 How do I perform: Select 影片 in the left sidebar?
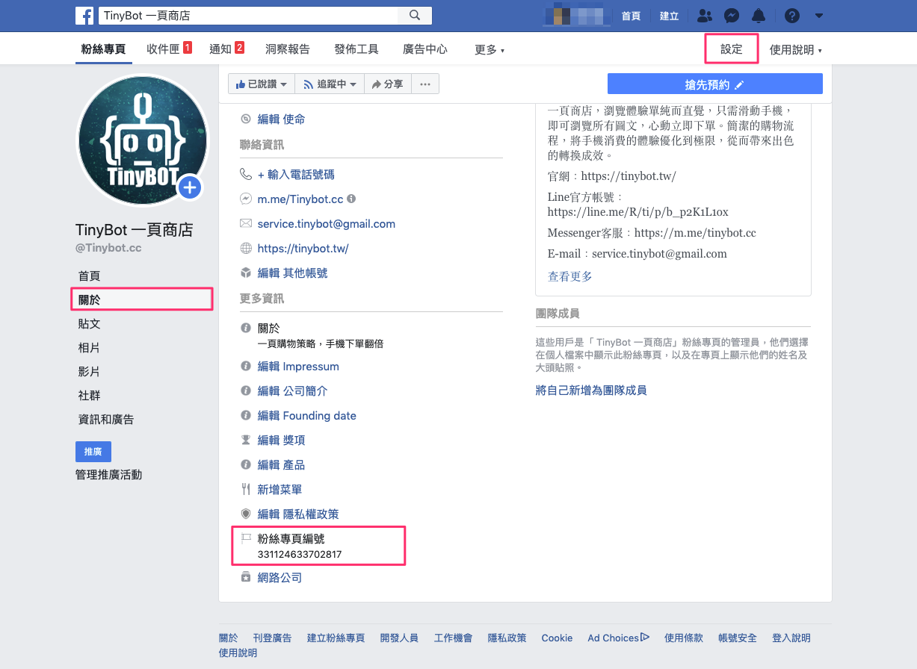[89, 372]
